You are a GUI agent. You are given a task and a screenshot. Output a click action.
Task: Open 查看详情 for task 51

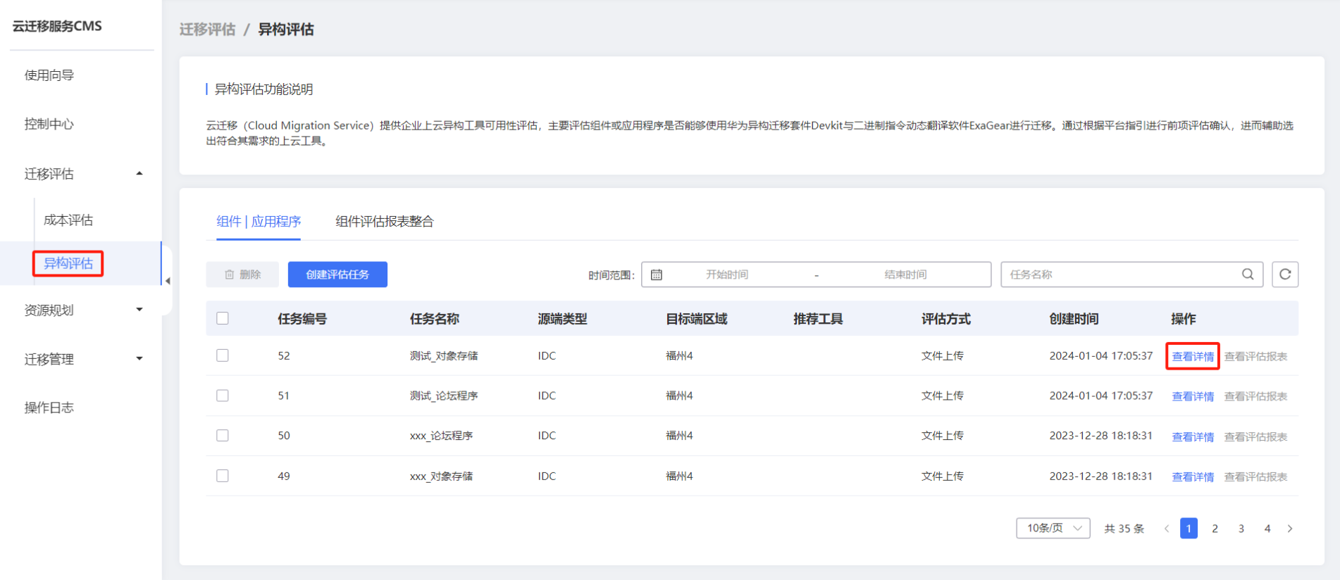(1192, 396)
